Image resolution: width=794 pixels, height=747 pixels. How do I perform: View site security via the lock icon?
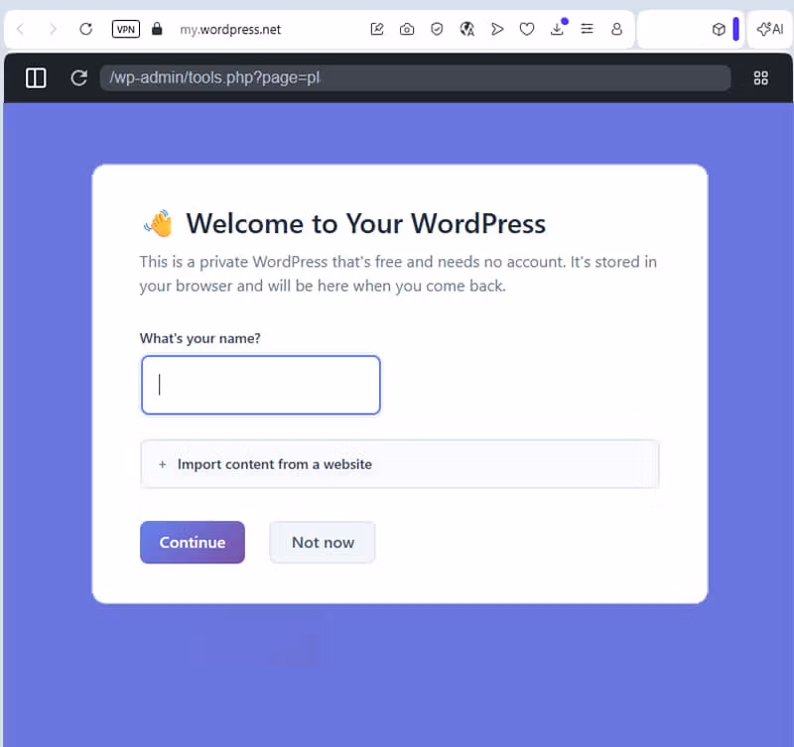pyautogui.click(x=157, y=29)
